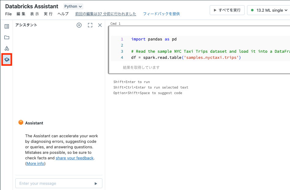This screenshot has width=290, height=190.
Task: Click the Enter your message input field
Action: coord(52,183)
